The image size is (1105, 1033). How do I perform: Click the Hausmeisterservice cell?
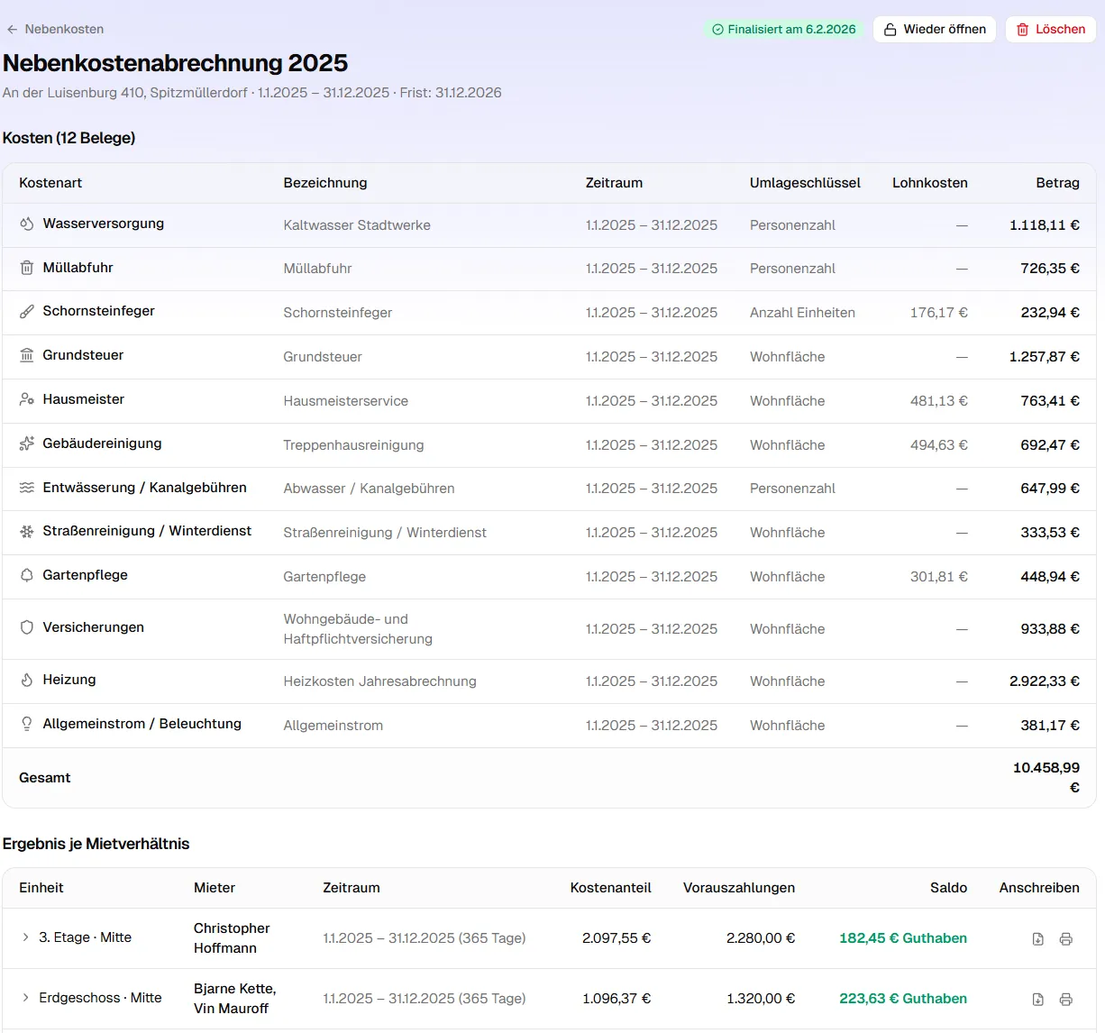(x=345, y=401)
